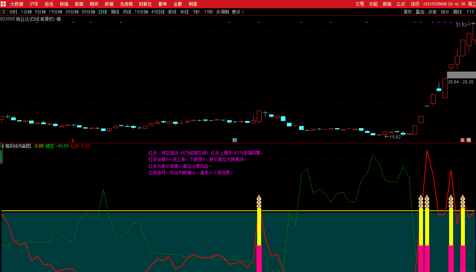
Task: Click the 37.53 high price label
Action: 461,25
